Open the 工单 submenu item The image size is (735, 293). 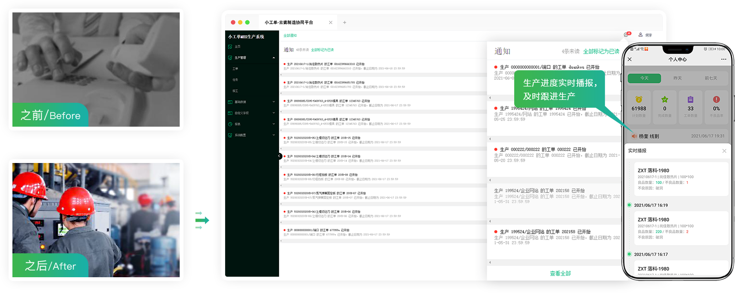pyautogui.click(x=236, y=69)
